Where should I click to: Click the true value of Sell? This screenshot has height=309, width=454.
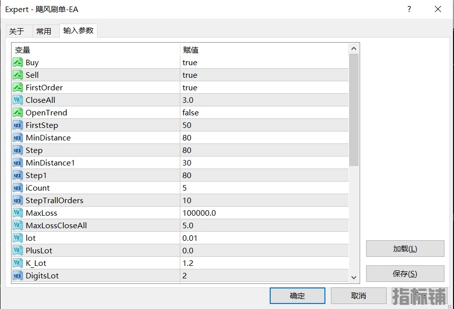(x=190, y=75)
